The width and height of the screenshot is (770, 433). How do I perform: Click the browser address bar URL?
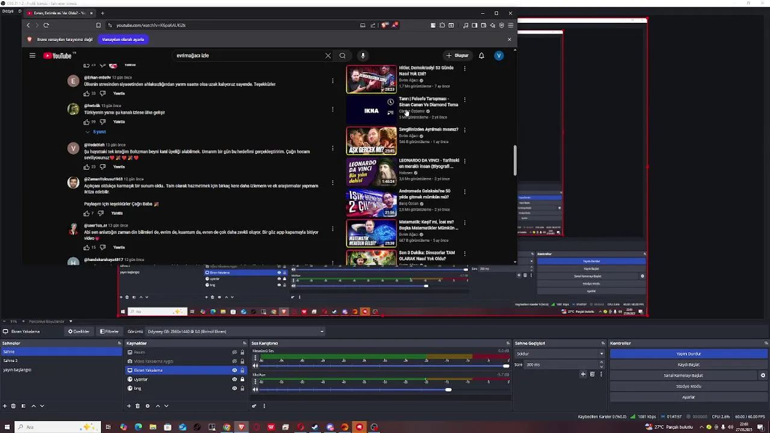(x=151, y=25)
